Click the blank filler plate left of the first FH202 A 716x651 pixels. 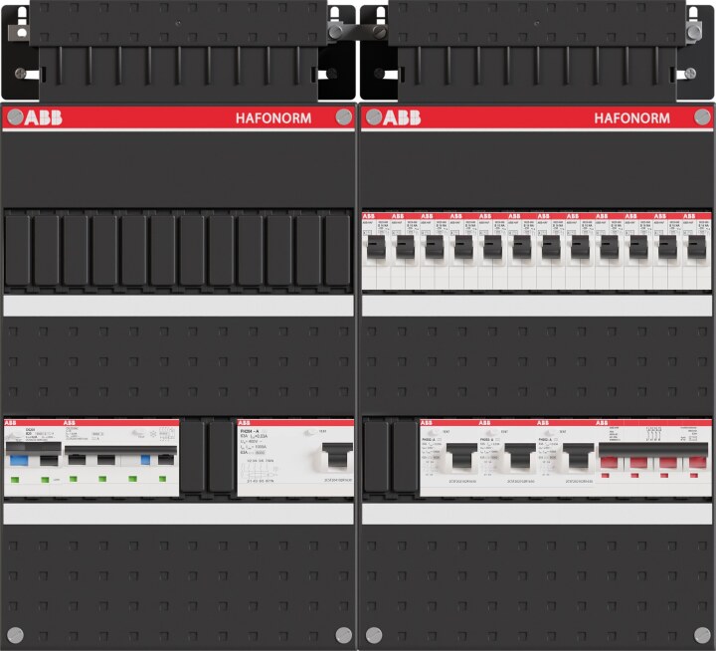[405, 456]
